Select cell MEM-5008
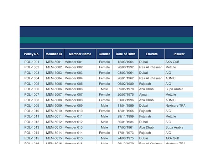The image size is (213, 144). click(x=54, y=100)
